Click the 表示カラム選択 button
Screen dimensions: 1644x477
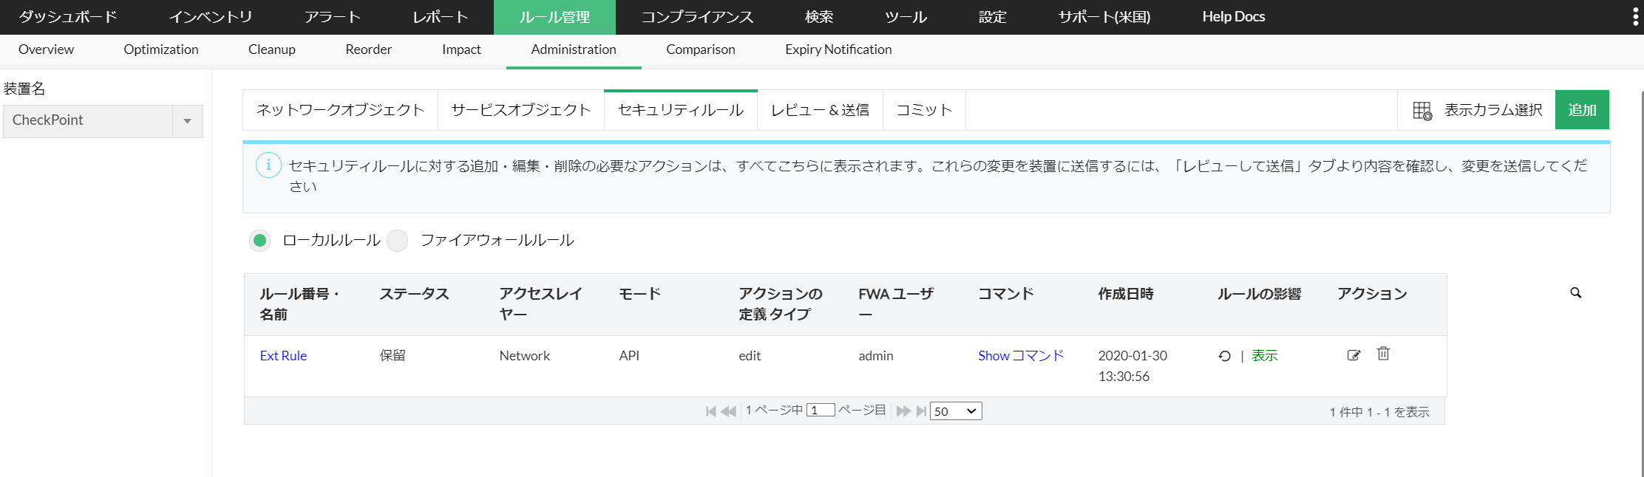[x=1476, y=110]
